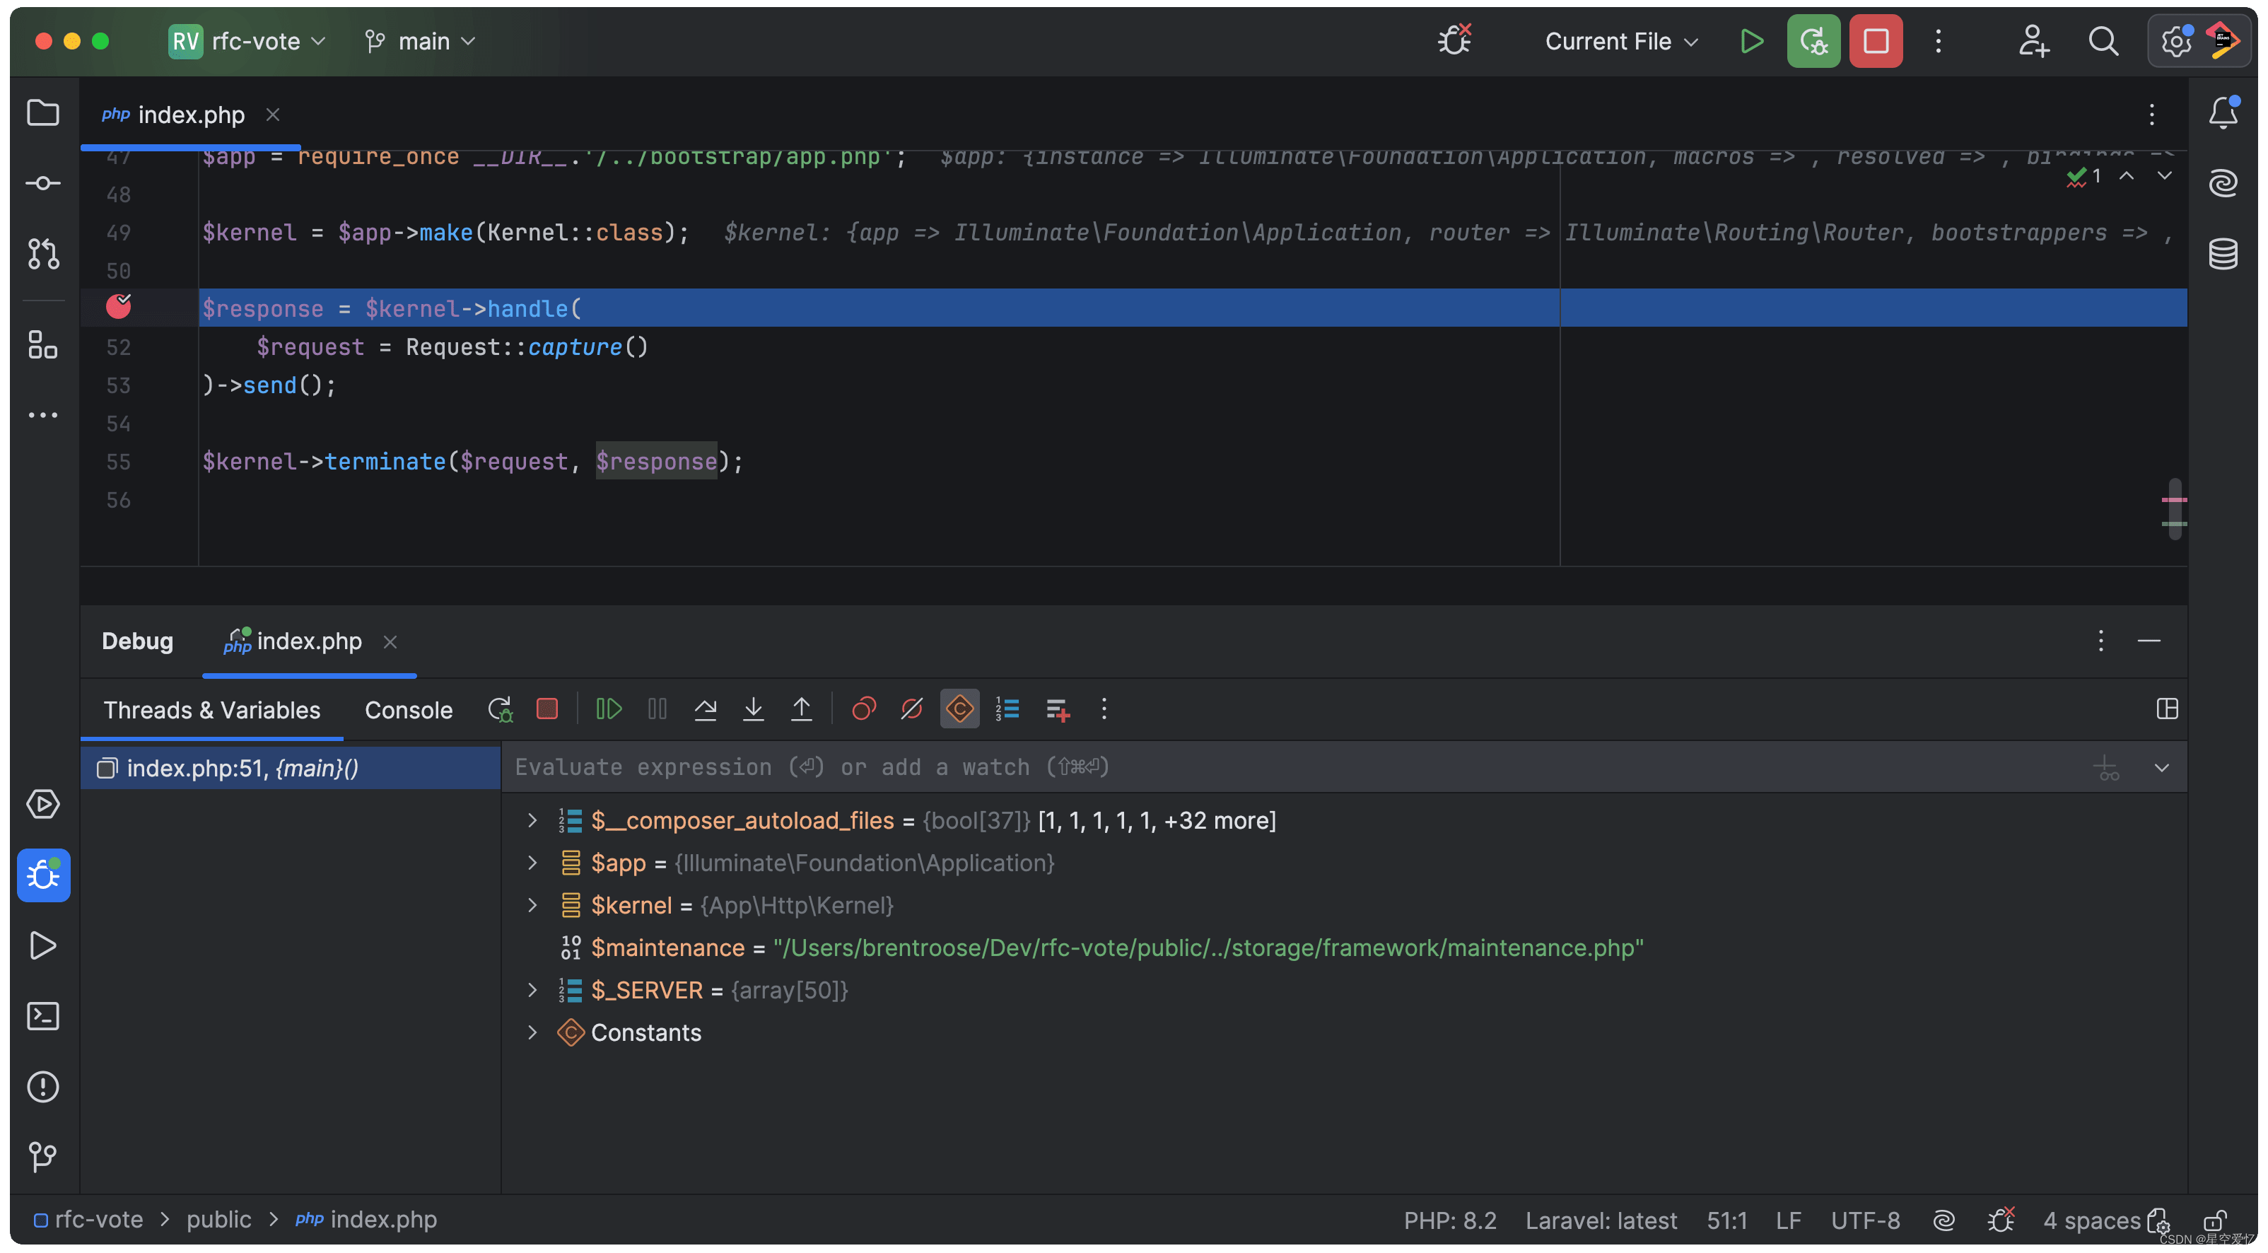Open the Database tool window icon

(2222, 254)
